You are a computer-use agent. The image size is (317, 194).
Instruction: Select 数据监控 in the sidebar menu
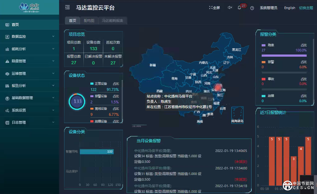point(29,36)
